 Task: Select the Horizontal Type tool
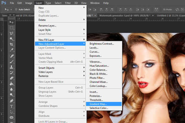pos(12,106)
